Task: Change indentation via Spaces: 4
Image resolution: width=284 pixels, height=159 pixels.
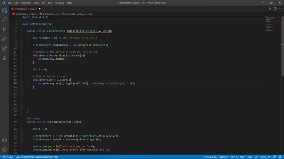Action: pyautogui.click(x=224, y=157)
